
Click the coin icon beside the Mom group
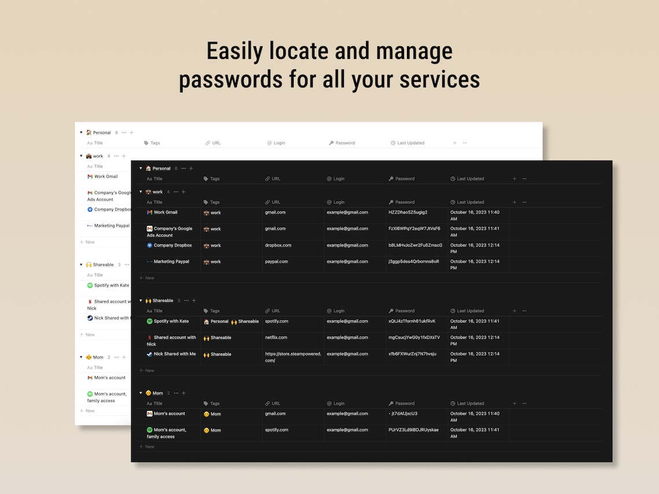click(149, 393)
